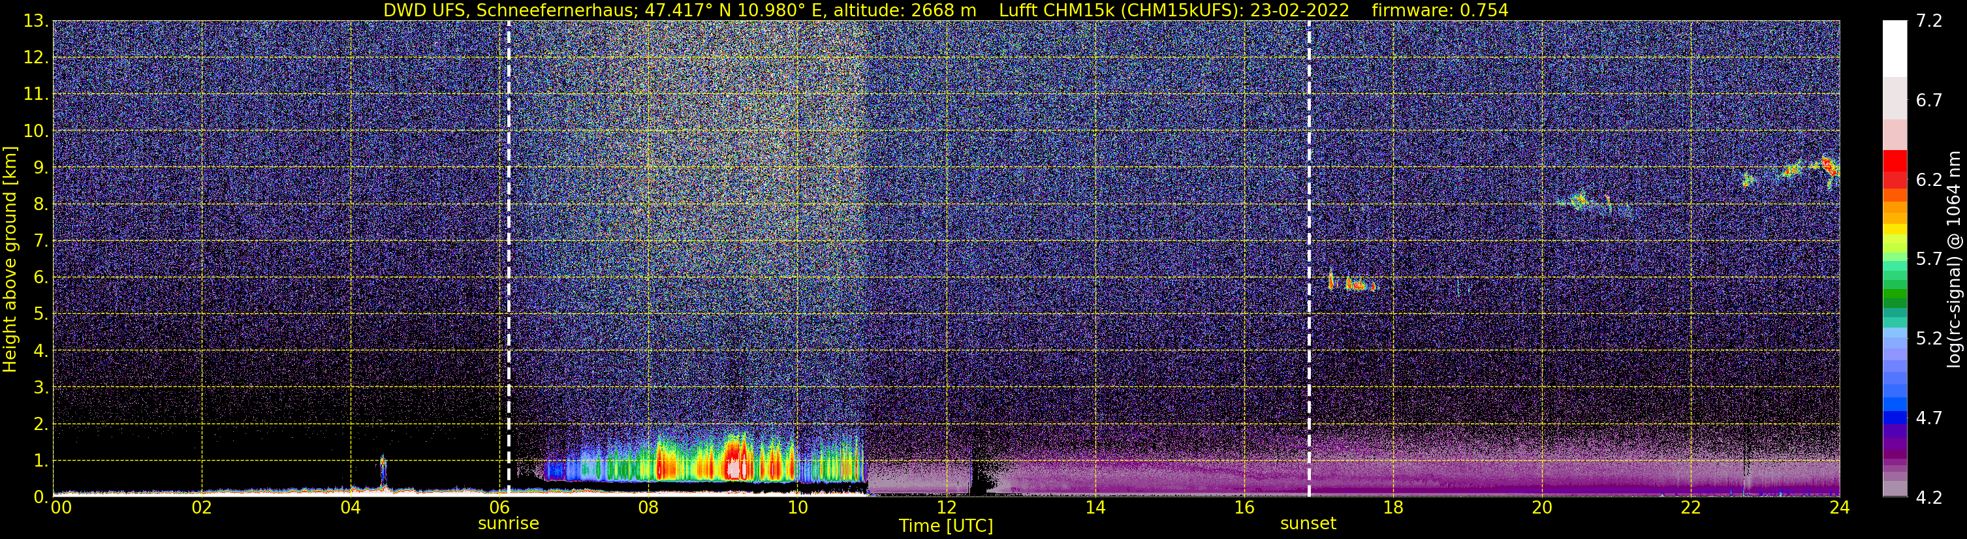Click the 'Height above ground [km]' axis label

(10, 259)
